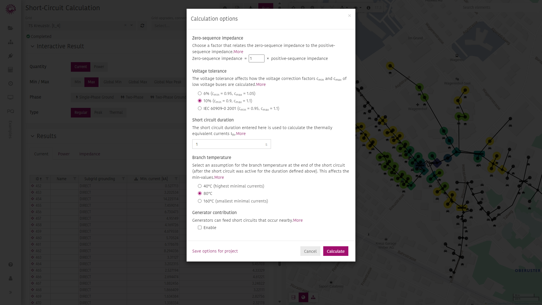Open the PQ section in sidebar

tap(10, 111)
